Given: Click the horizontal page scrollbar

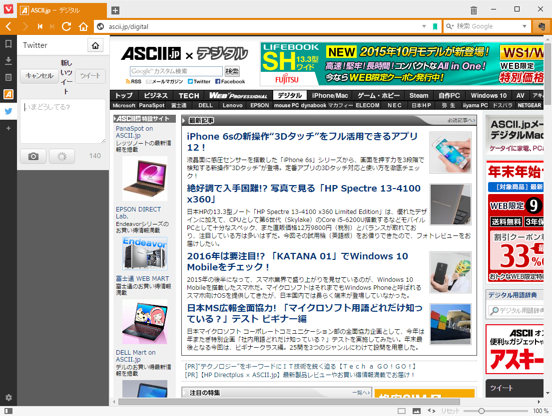Looking at the screenshot, I should click(289, 402).
